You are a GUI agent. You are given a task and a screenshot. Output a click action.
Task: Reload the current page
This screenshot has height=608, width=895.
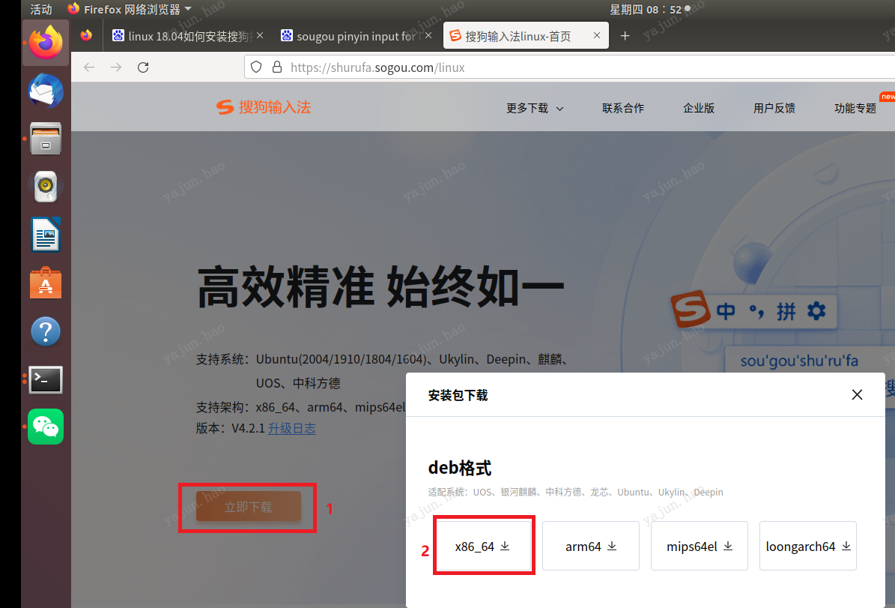(143, 67)
